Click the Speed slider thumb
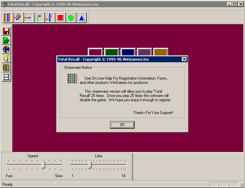The image size is (245, 188). point(43,165)
